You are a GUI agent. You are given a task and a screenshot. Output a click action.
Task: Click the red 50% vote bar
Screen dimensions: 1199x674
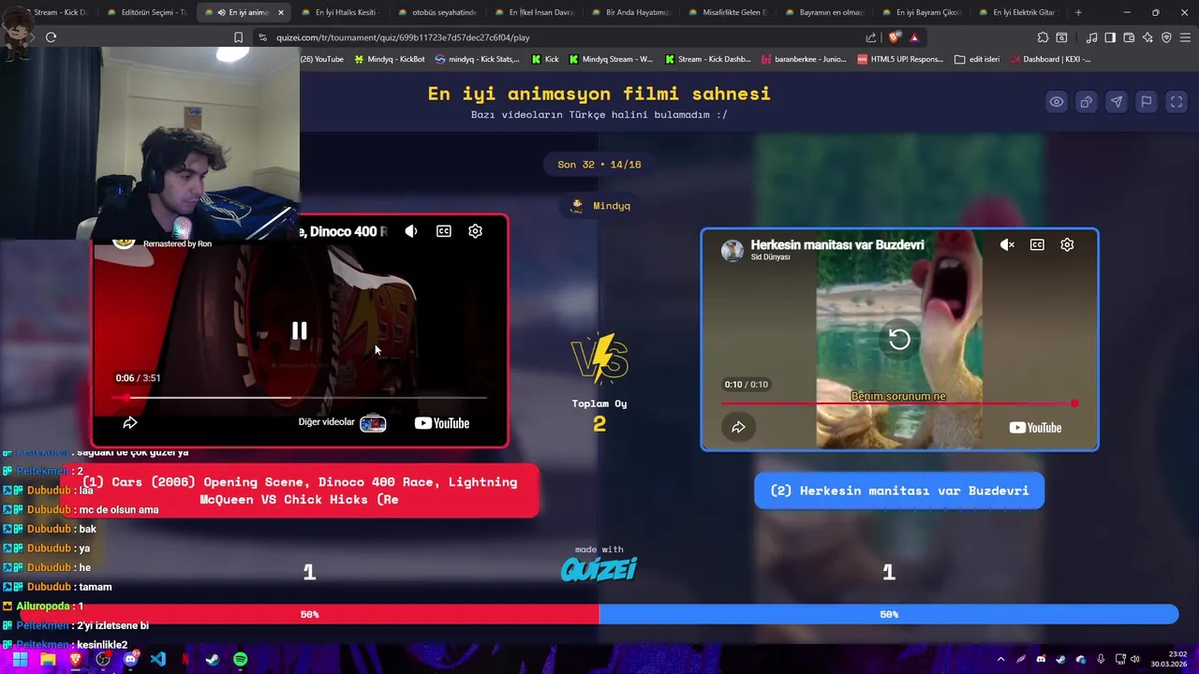309,614
